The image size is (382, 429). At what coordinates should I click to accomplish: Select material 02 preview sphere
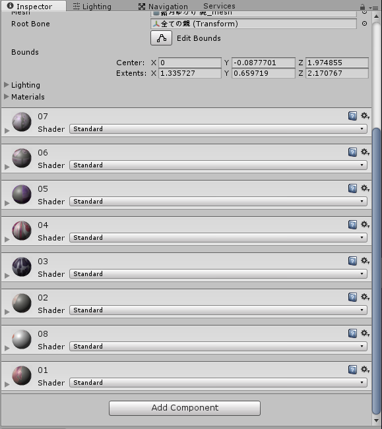point(22,303)
